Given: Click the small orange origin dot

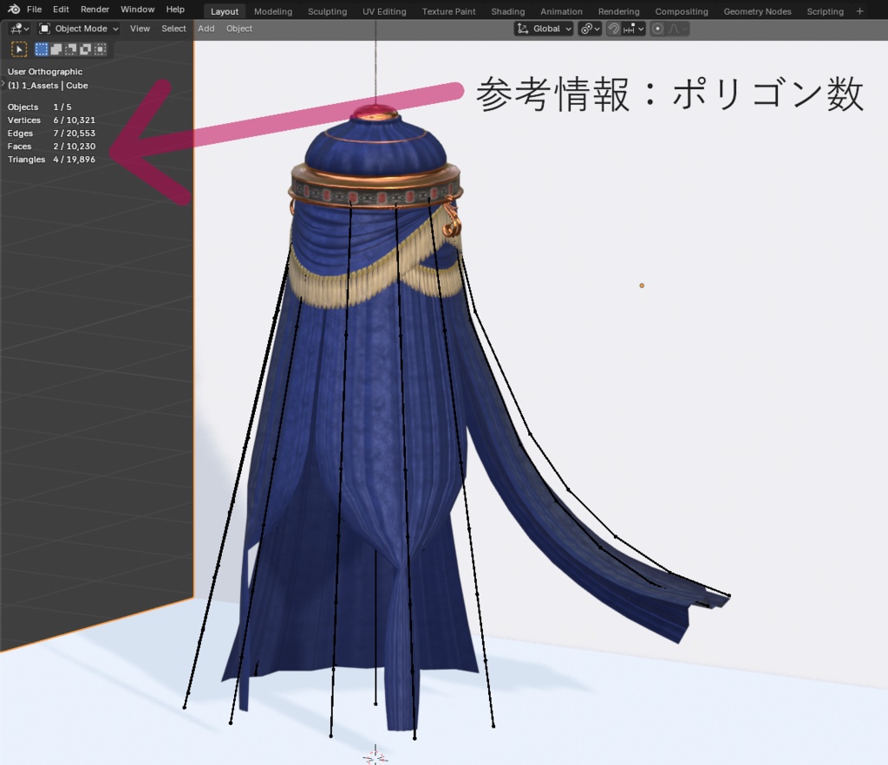Looking at the screenshot, I should (642, 285).
